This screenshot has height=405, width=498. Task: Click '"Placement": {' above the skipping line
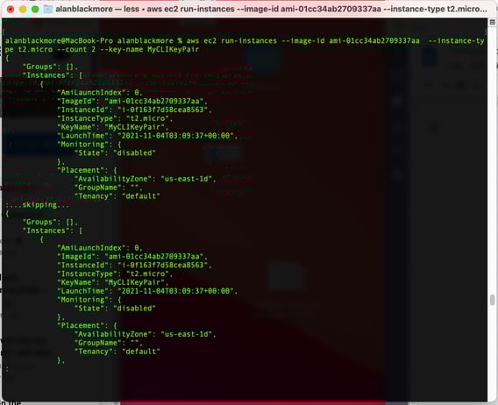click(87, 170)
